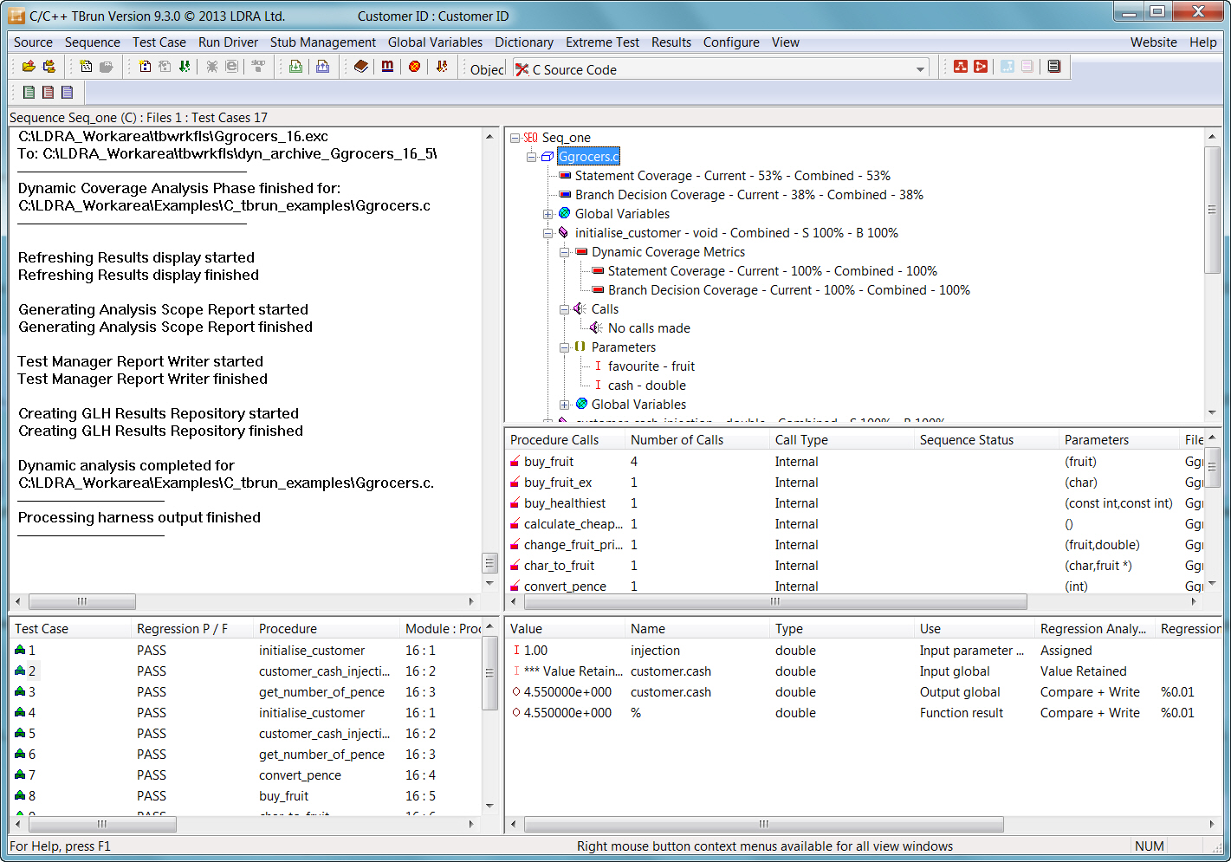
Task: Click the red flowgraph toolbar icon
Action: click(981, 67)
